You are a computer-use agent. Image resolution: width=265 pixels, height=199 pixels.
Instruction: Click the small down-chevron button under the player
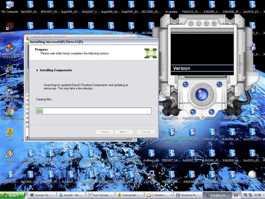tap(202, 117)
